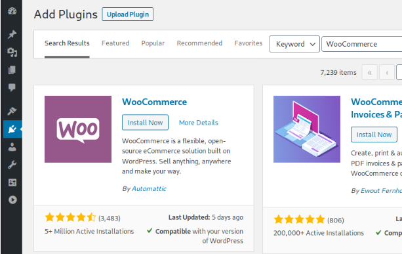Screen dimensions: 402x254
Task: Go to previous page of results
Action: [387, 72]
